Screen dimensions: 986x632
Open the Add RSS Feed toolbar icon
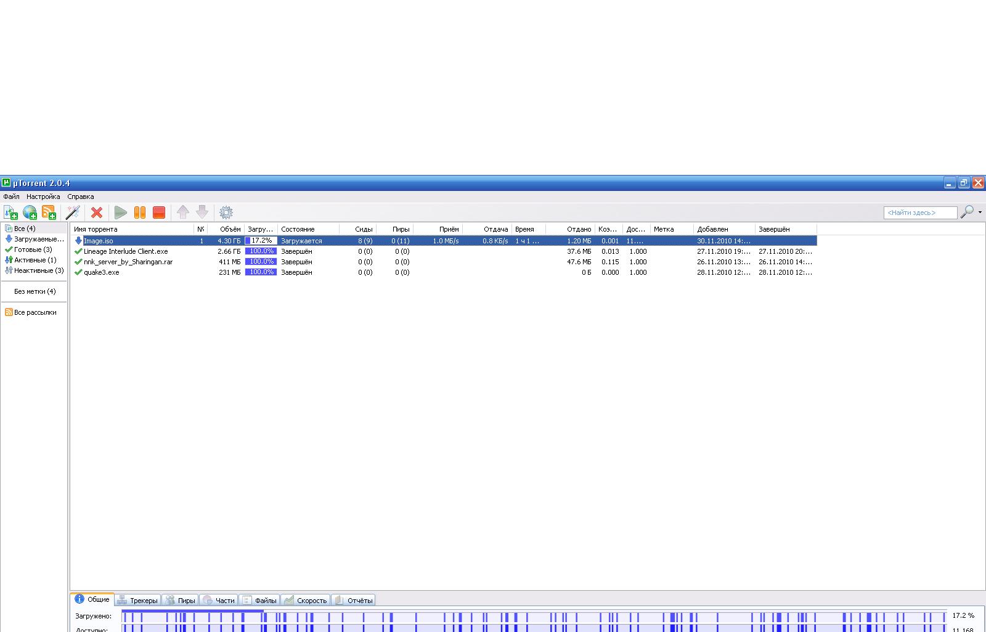49,213
